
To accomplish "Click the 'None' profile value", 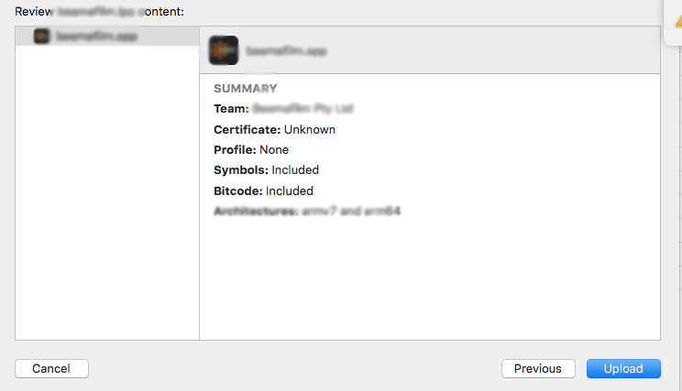I will pos(274,149).
